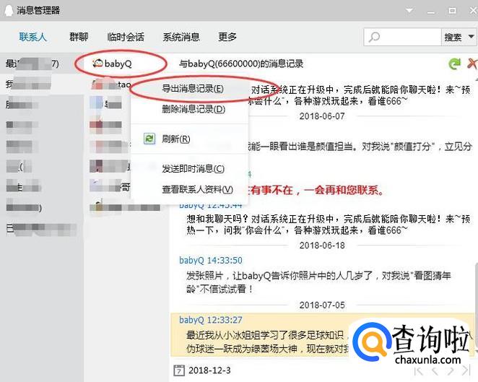
Task: Open the calendar date picker icon
Action: [179, 370]
